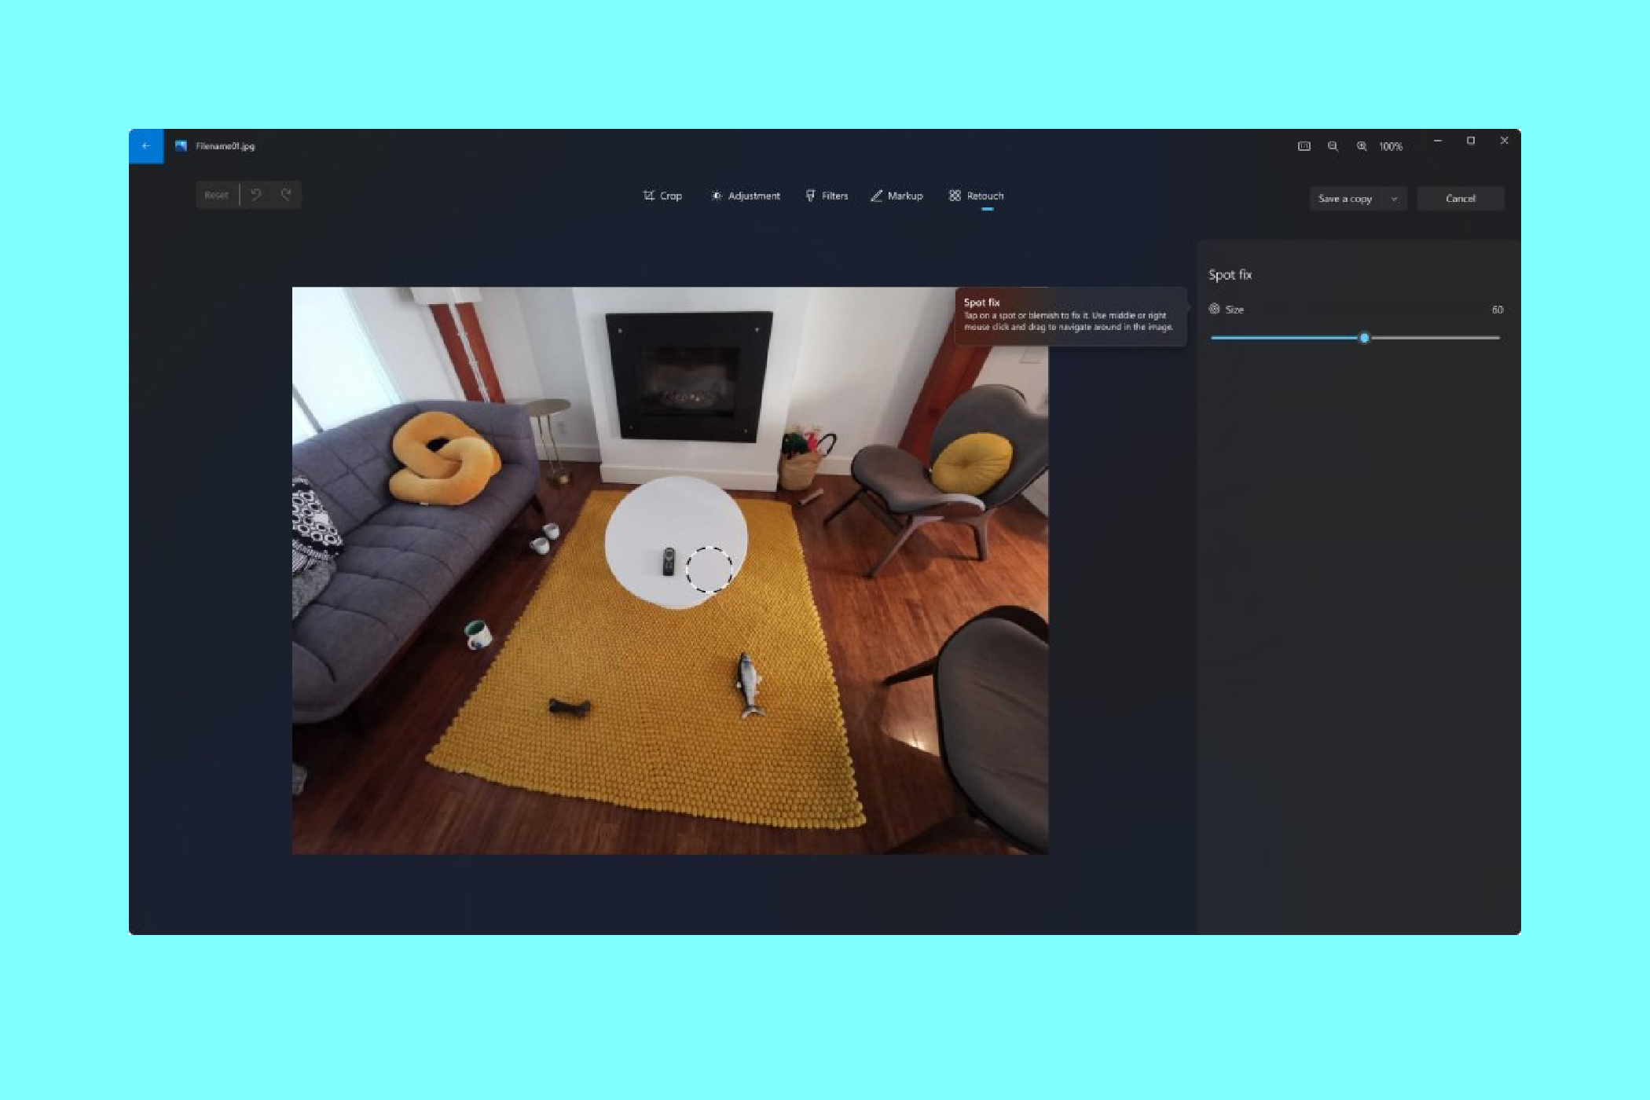Screen dimensions: 1650x1100
Task: Open the Filters panel
Action: (x=827, y=196)
